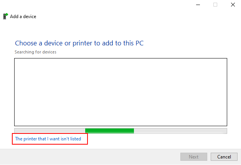Viewport: 241px width, 165px height.
Task: Click the green plus on the device icon
Action: pos(7,15)
